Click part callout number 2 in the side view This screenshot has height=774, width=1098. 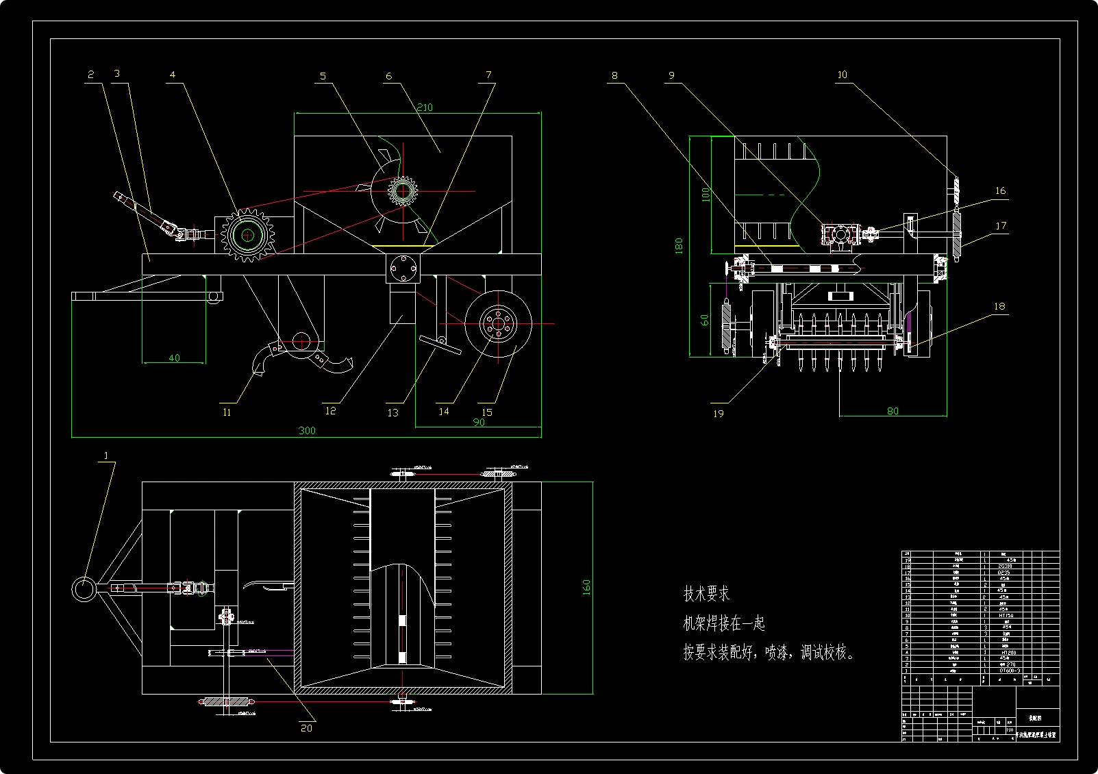tap(91, 74)
